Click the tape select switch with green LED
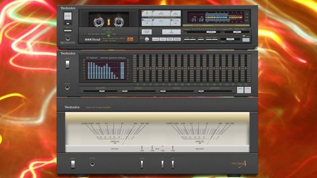 [x=109, y=36]
